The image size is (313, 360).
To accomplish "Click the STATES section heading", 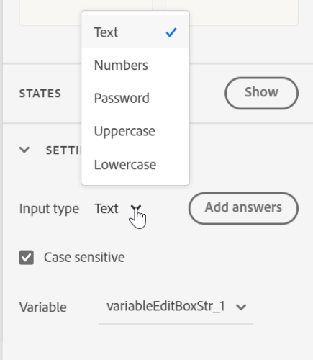I will pos(40,94).
